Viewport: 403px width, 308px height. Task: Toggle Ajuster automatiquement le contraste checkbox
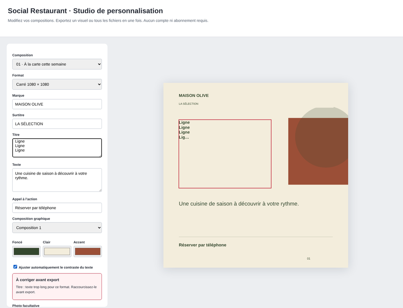(15, 267)
